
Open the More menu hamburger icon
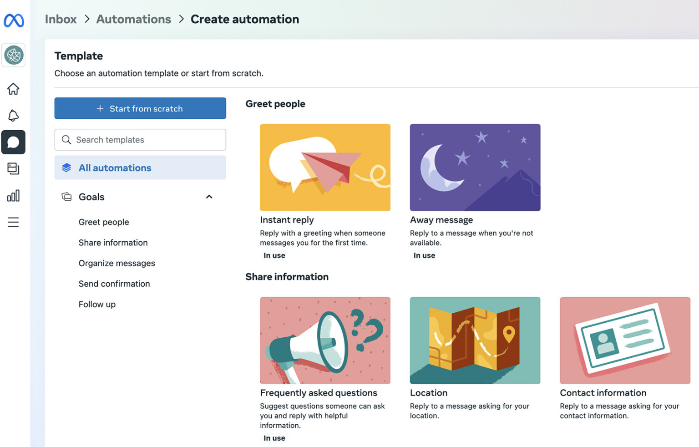13,222
